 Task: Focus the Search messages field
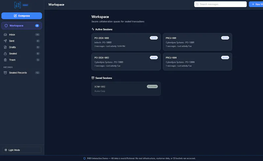[220, 4]
